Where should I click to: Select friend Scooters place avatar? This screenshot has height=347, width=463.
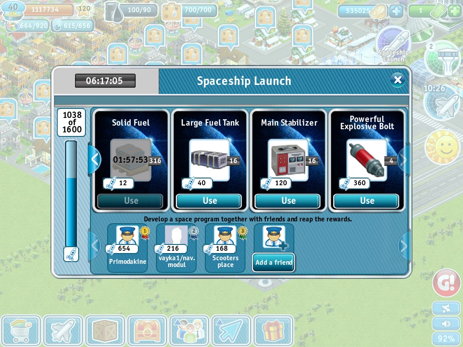click(225, 235)
